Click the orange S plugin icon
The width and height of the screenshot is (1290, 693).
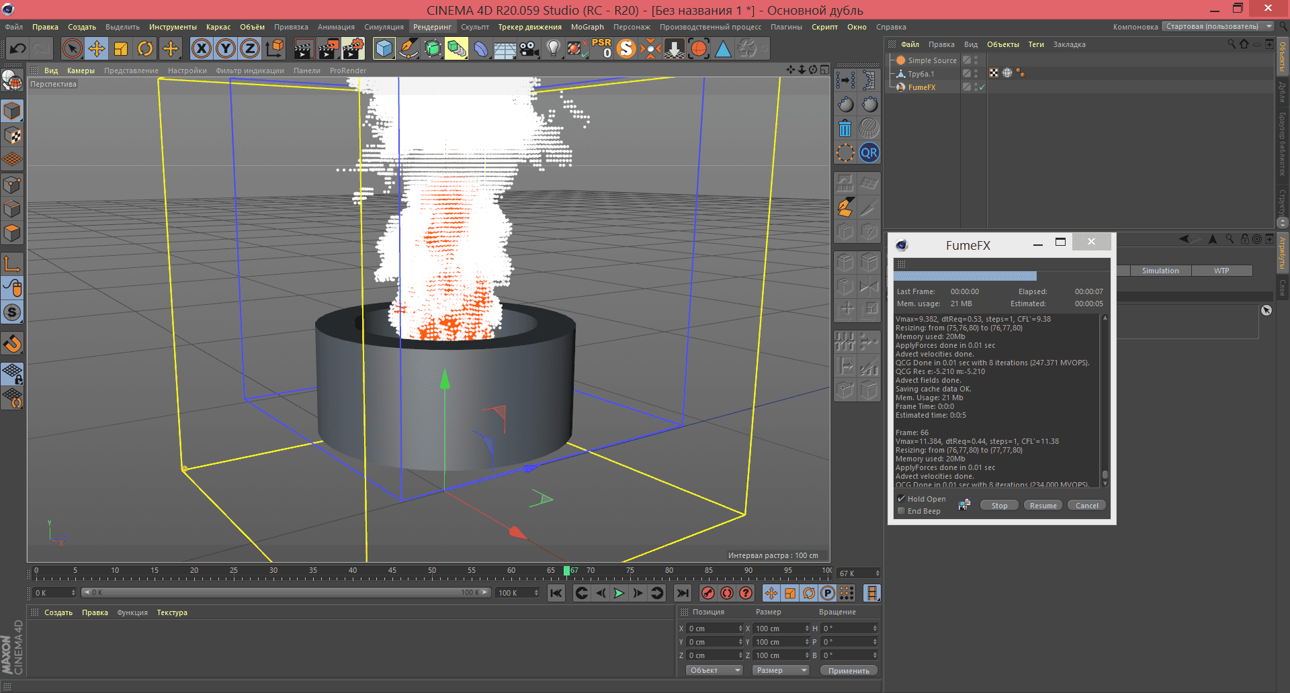[626, 48]
